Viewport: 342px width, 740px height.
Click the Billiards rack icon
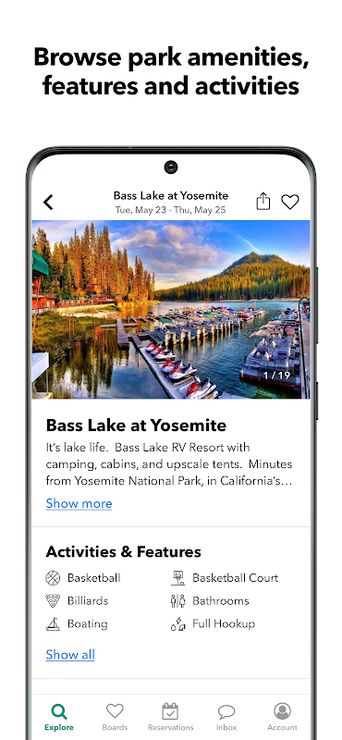[x=53, y=600]
